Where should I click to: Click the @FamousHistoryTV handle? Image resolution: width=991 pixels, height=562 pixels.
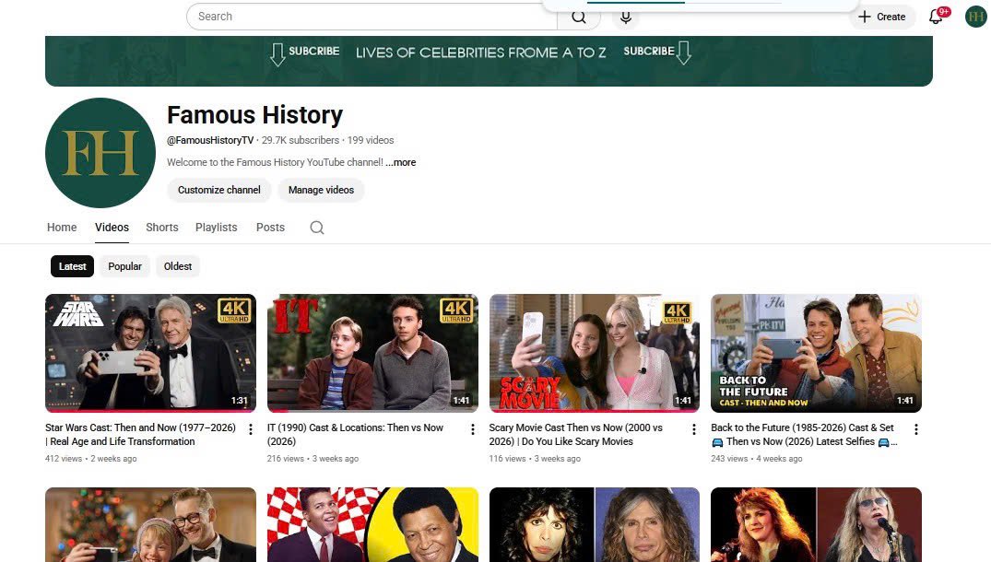coord(210,140)
